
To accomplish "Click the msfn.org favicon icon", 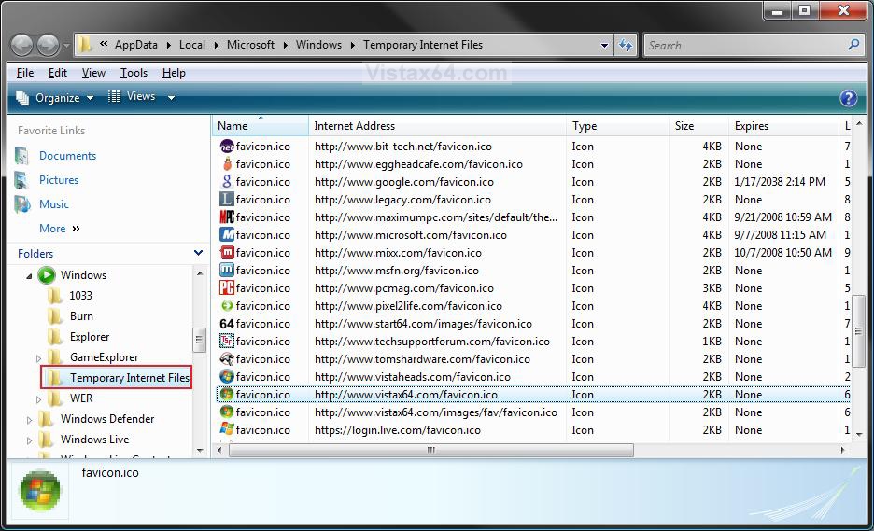I will (x=227, y=271).
